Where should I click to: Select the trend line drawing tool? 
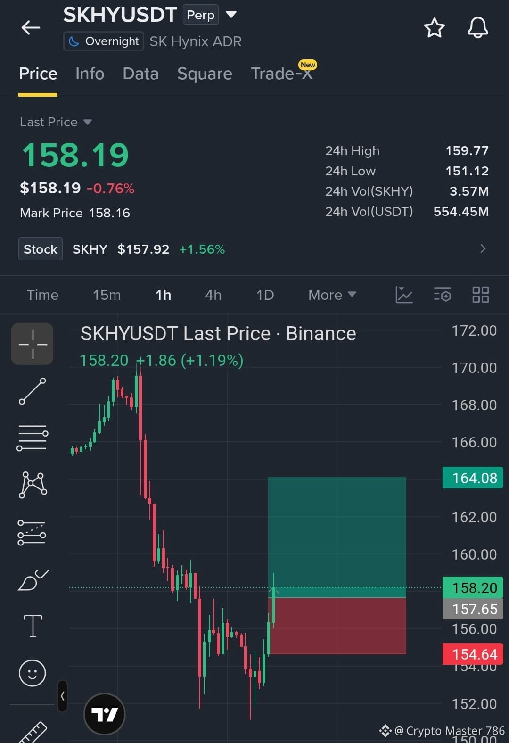(33, 391)
